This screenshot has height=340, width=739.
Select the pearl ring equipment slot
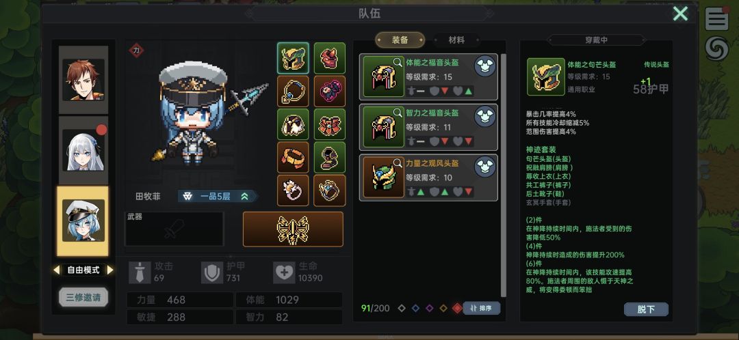click(x=293, y=190)
